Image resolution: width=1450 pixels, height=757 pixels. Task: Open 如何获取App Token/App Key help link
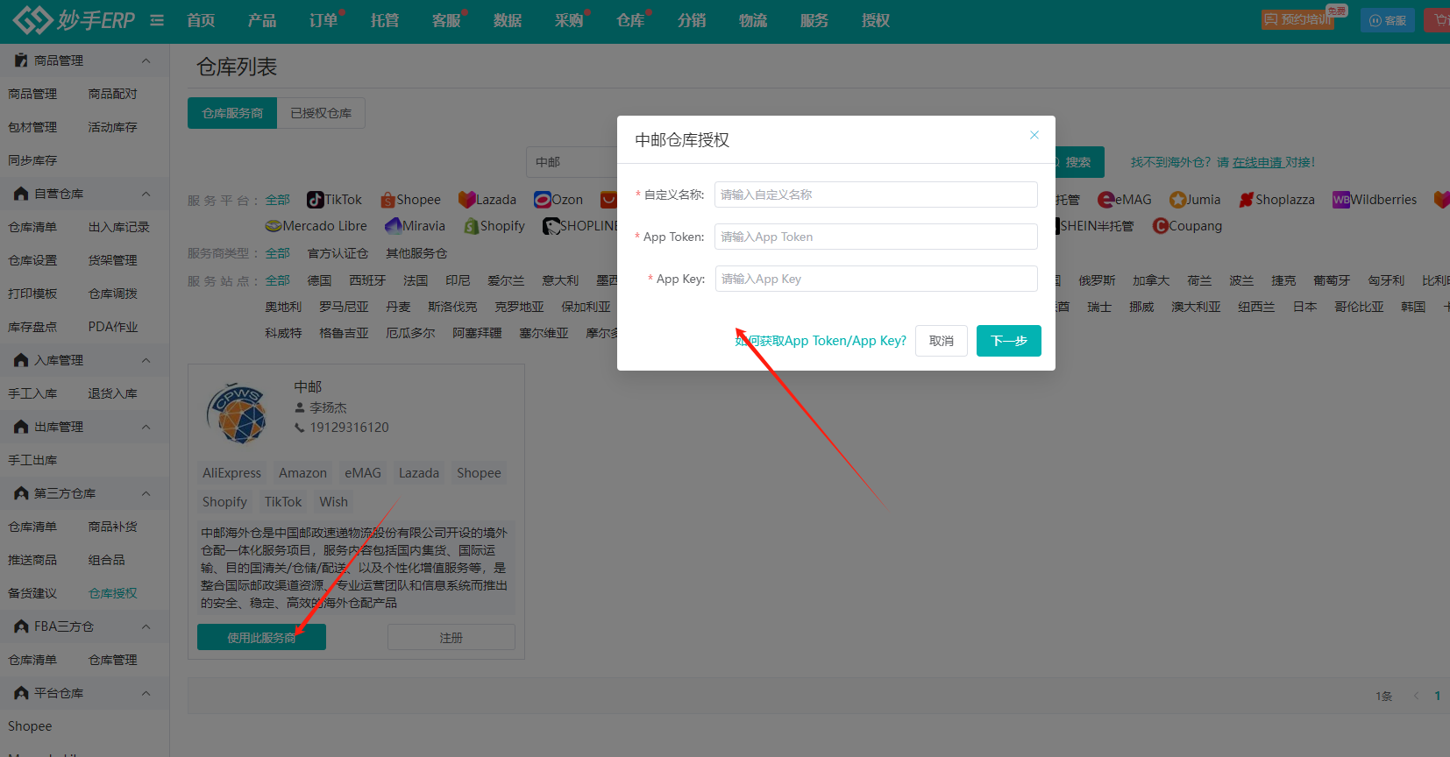point(821,341)
